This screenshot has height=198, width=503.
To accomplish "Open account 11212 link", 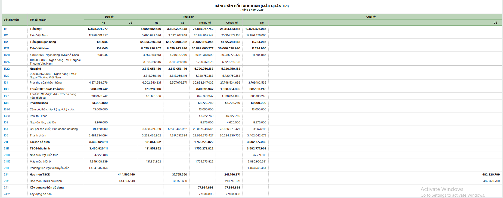I will point(7,62).
